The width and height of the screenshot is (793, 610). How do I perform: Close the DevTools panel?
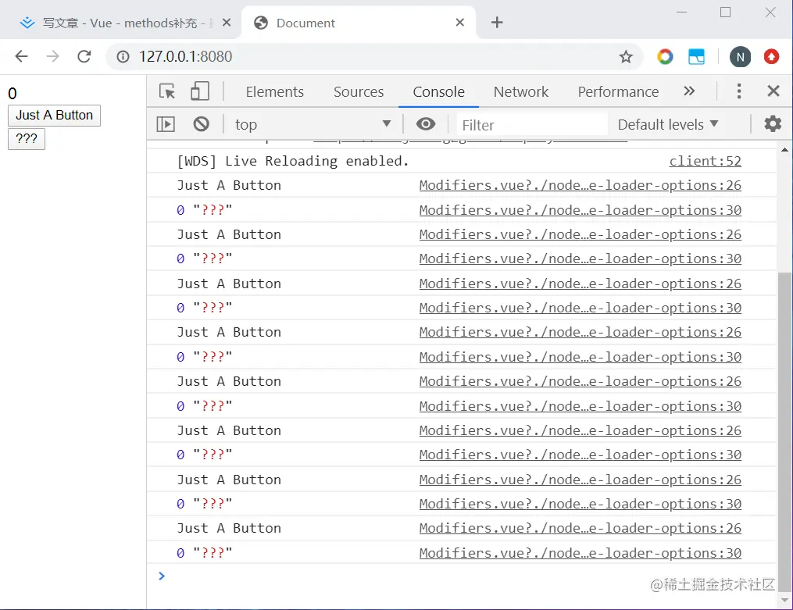(773, 91)
